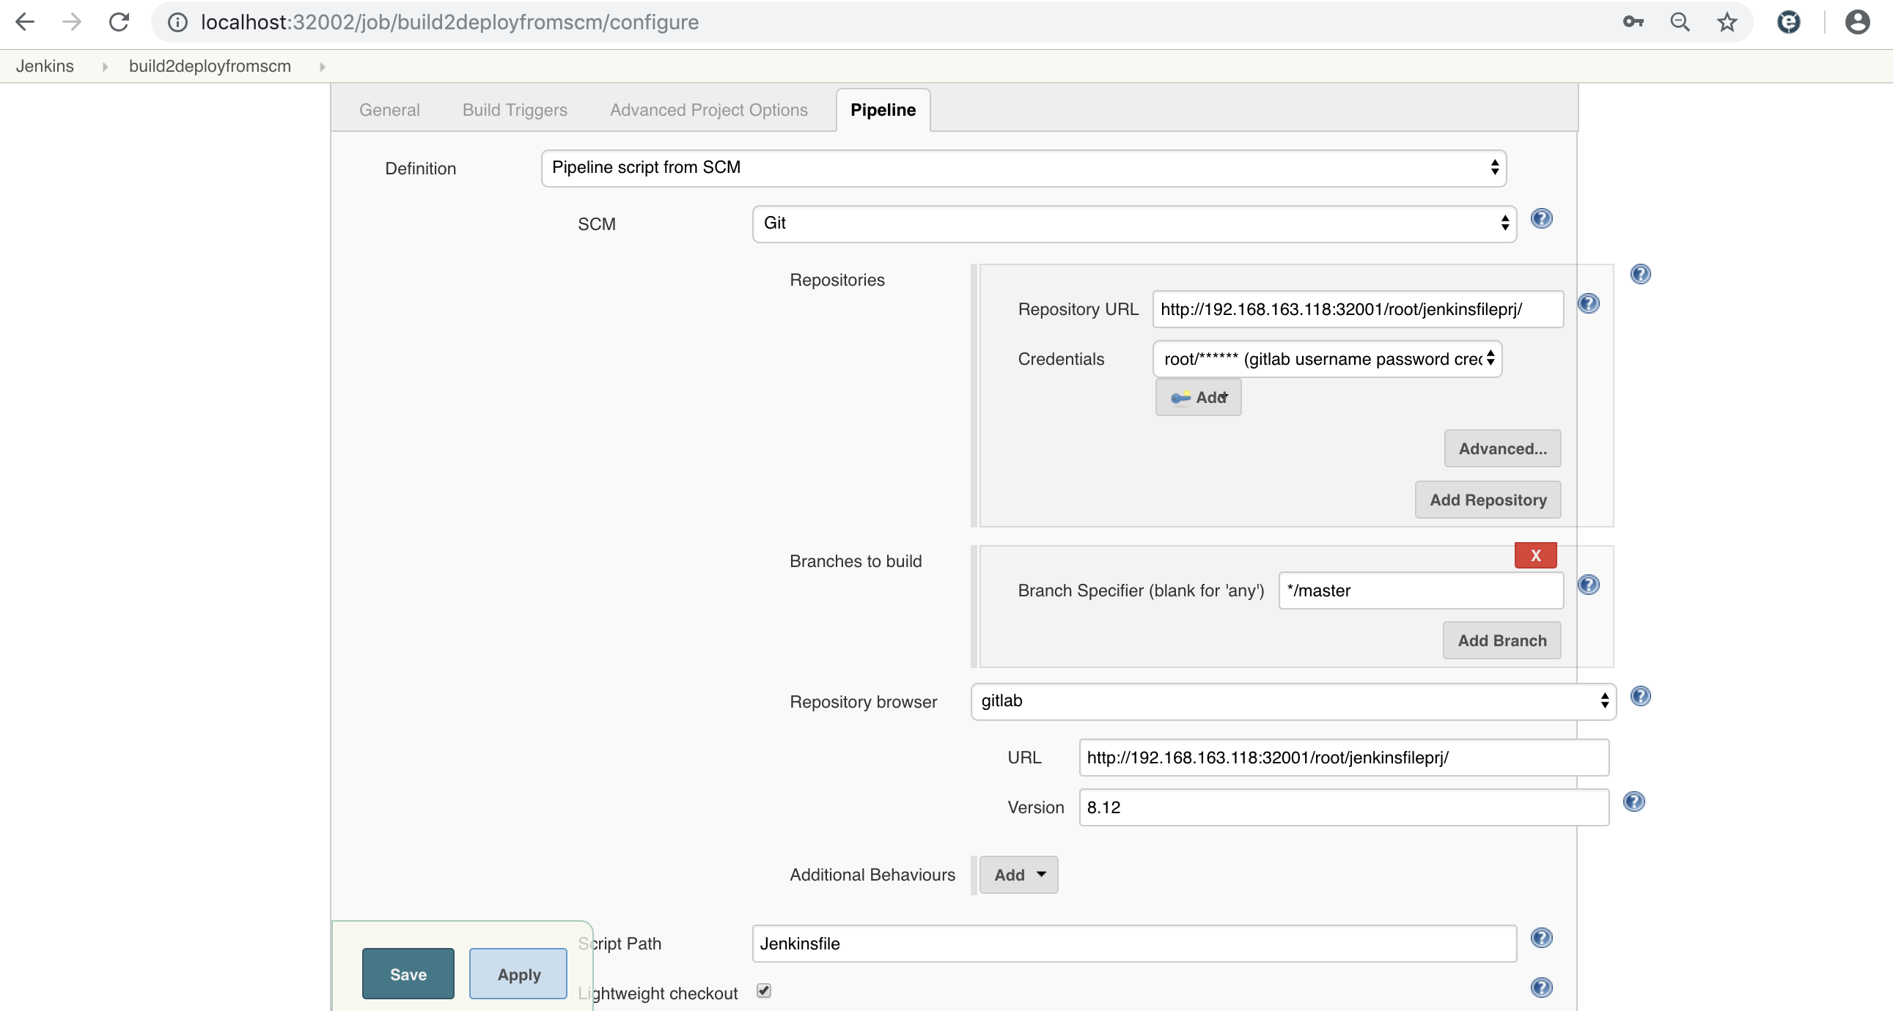1893x1011 pixels.
Task: Bookmark page with star icon
Action: point(1726,22)
